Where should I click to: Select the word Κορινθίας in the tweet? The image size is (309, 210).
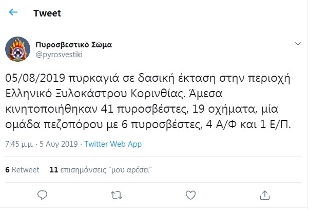(158, 94)
